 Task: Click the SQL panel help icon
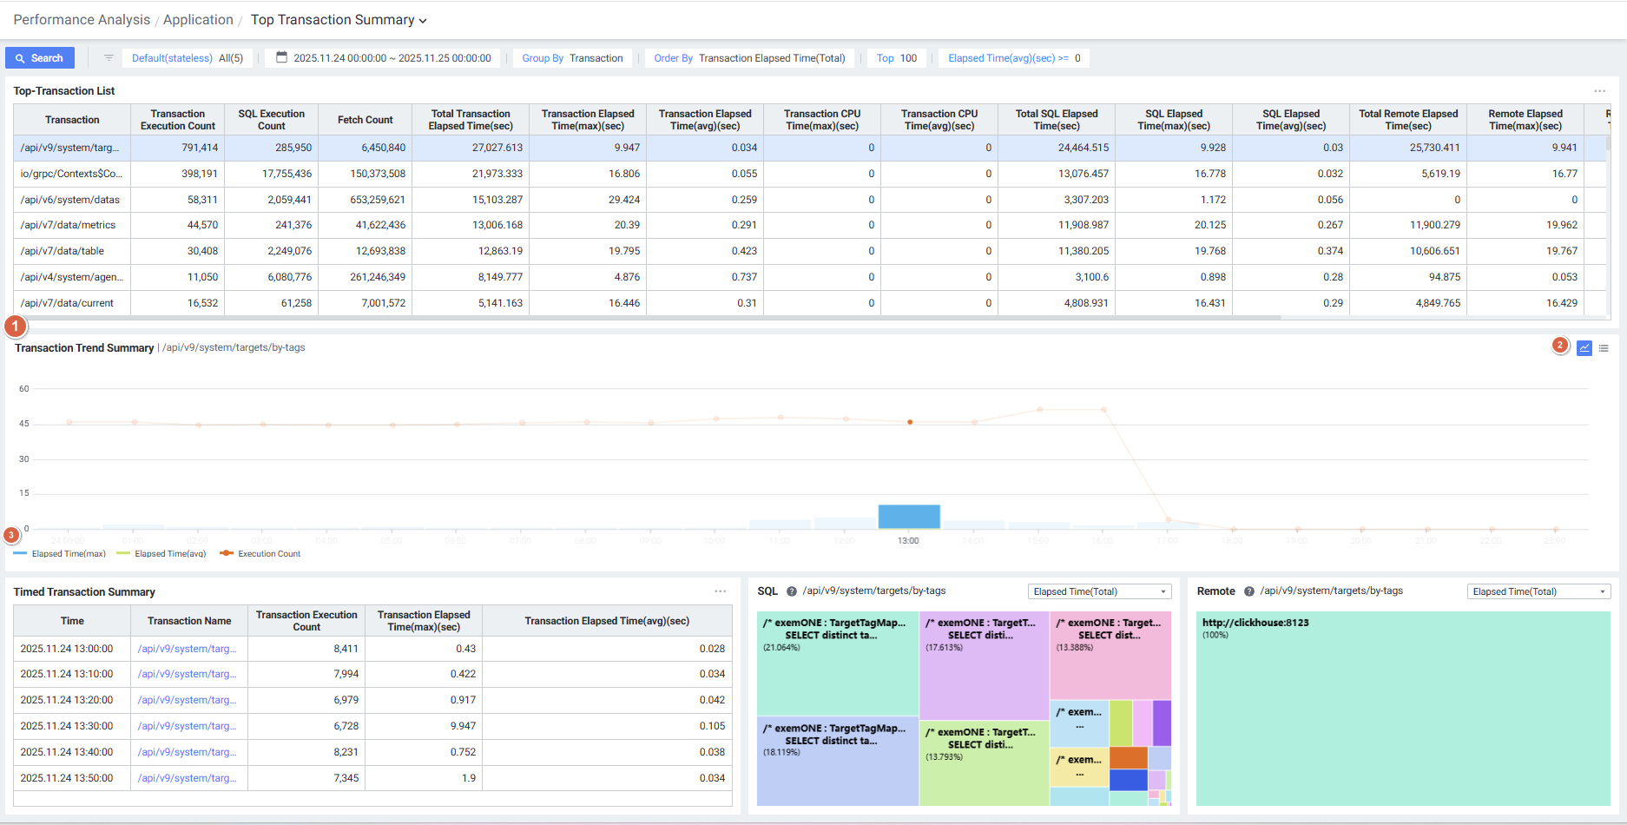pyautogui.click(x=792, y=591)
